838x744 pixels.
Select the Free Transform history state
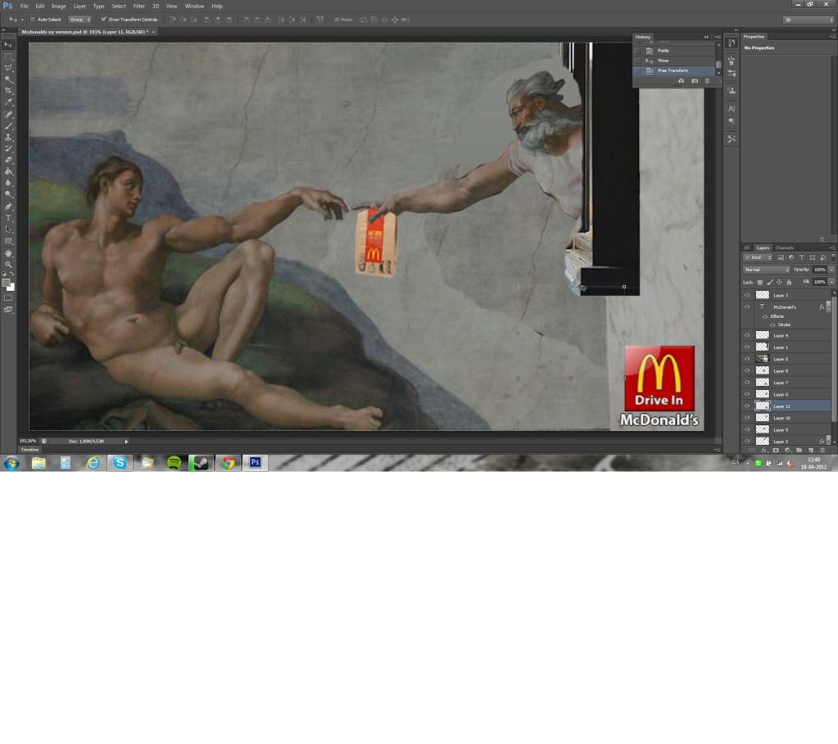click(674, 70)
